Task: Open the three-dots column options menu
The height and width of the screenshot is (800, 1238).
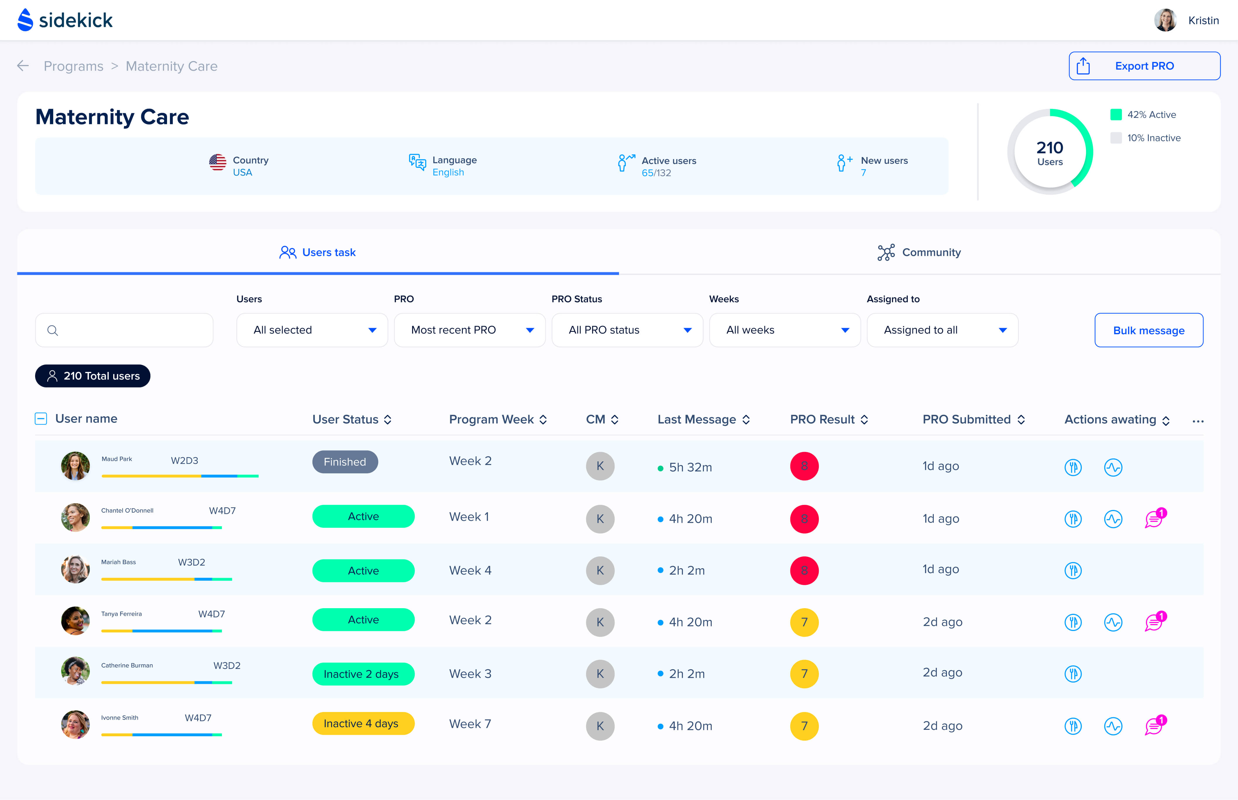Action: pyautogui.click(x=1197, y=421)
